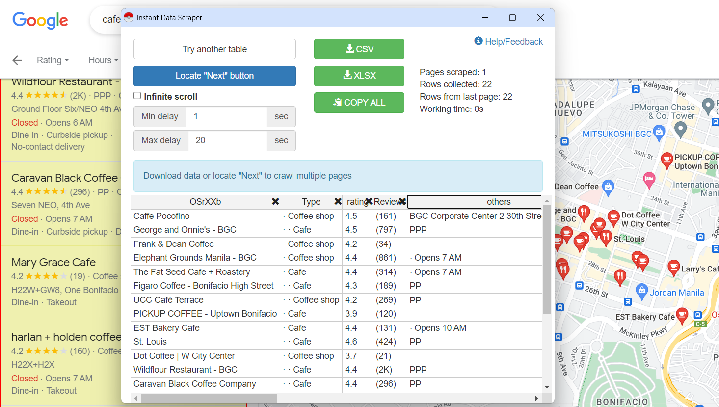Click the Min delay input field
This screenshot has height=407, width=719.
point(226,116)
